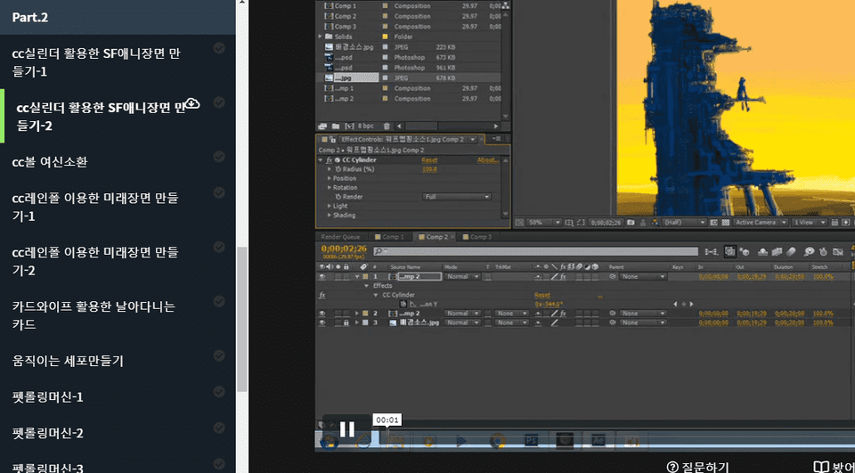This screenshot has width=855, height=473.
Task: Open the CC Cylinder About link
Action: tap(488, 160)
